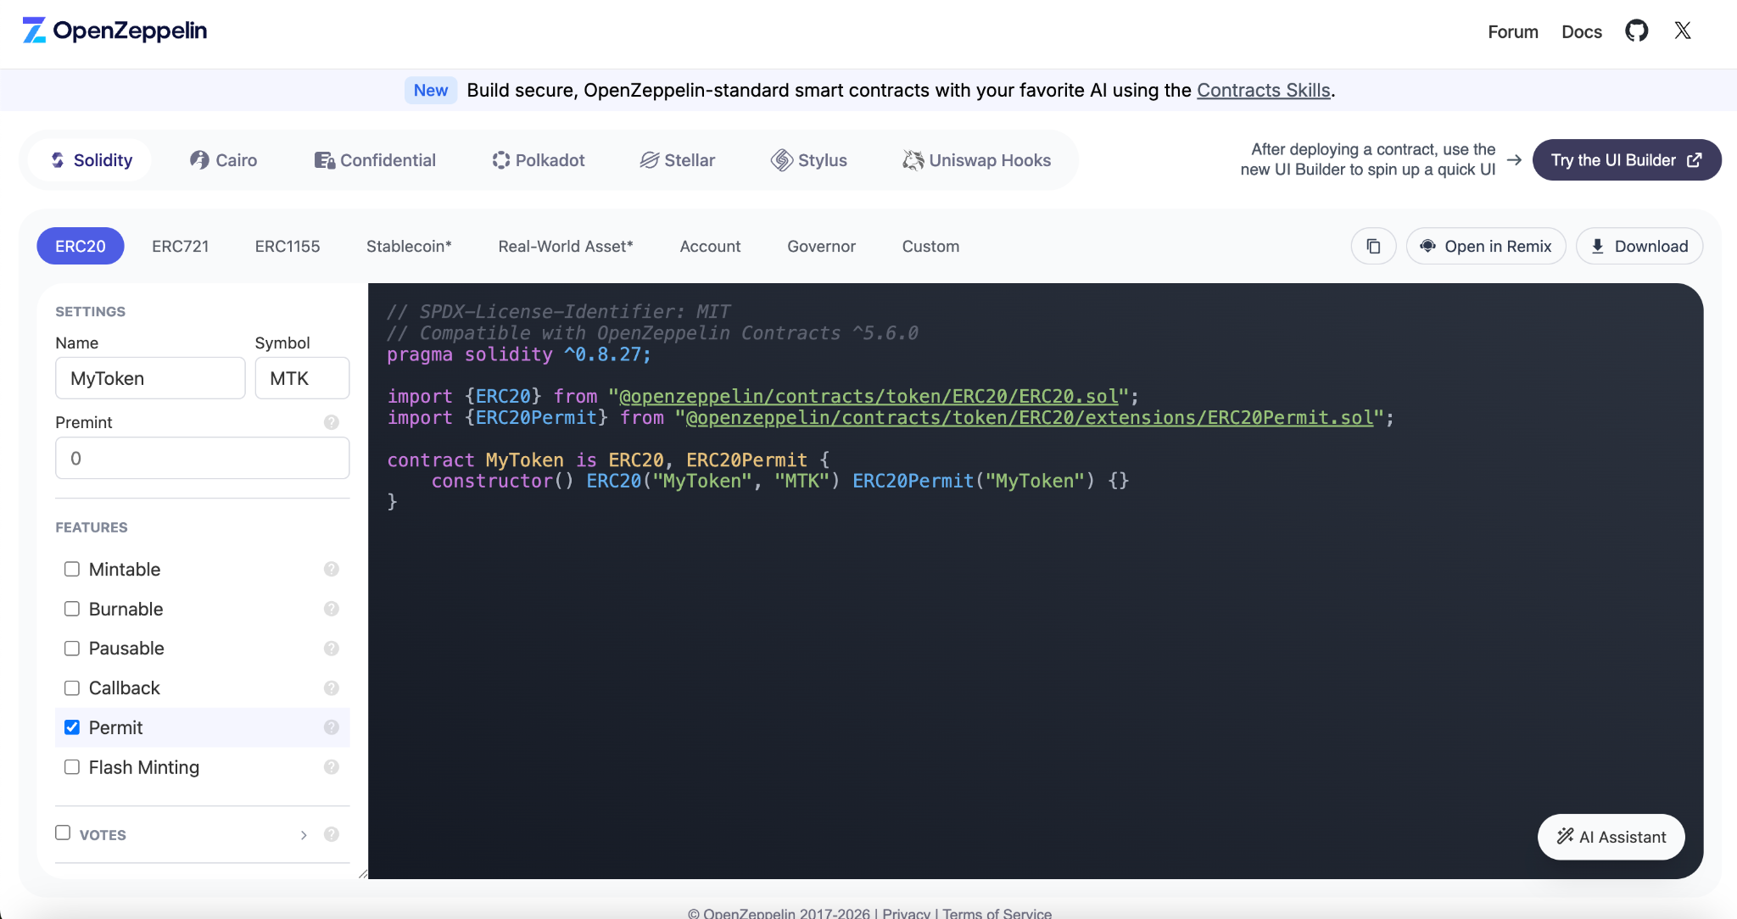
Task: Expand the Votes section chevron
Action: [304, 835]
